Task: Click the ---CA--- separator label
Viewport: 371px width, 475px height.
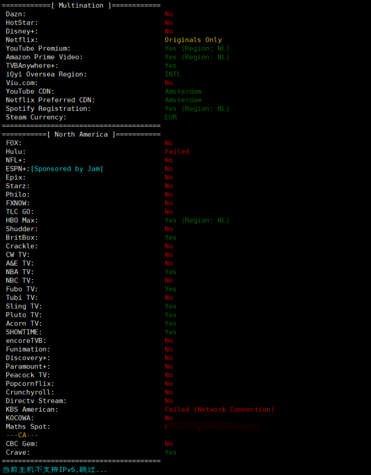Action: (x=22, y=435)
